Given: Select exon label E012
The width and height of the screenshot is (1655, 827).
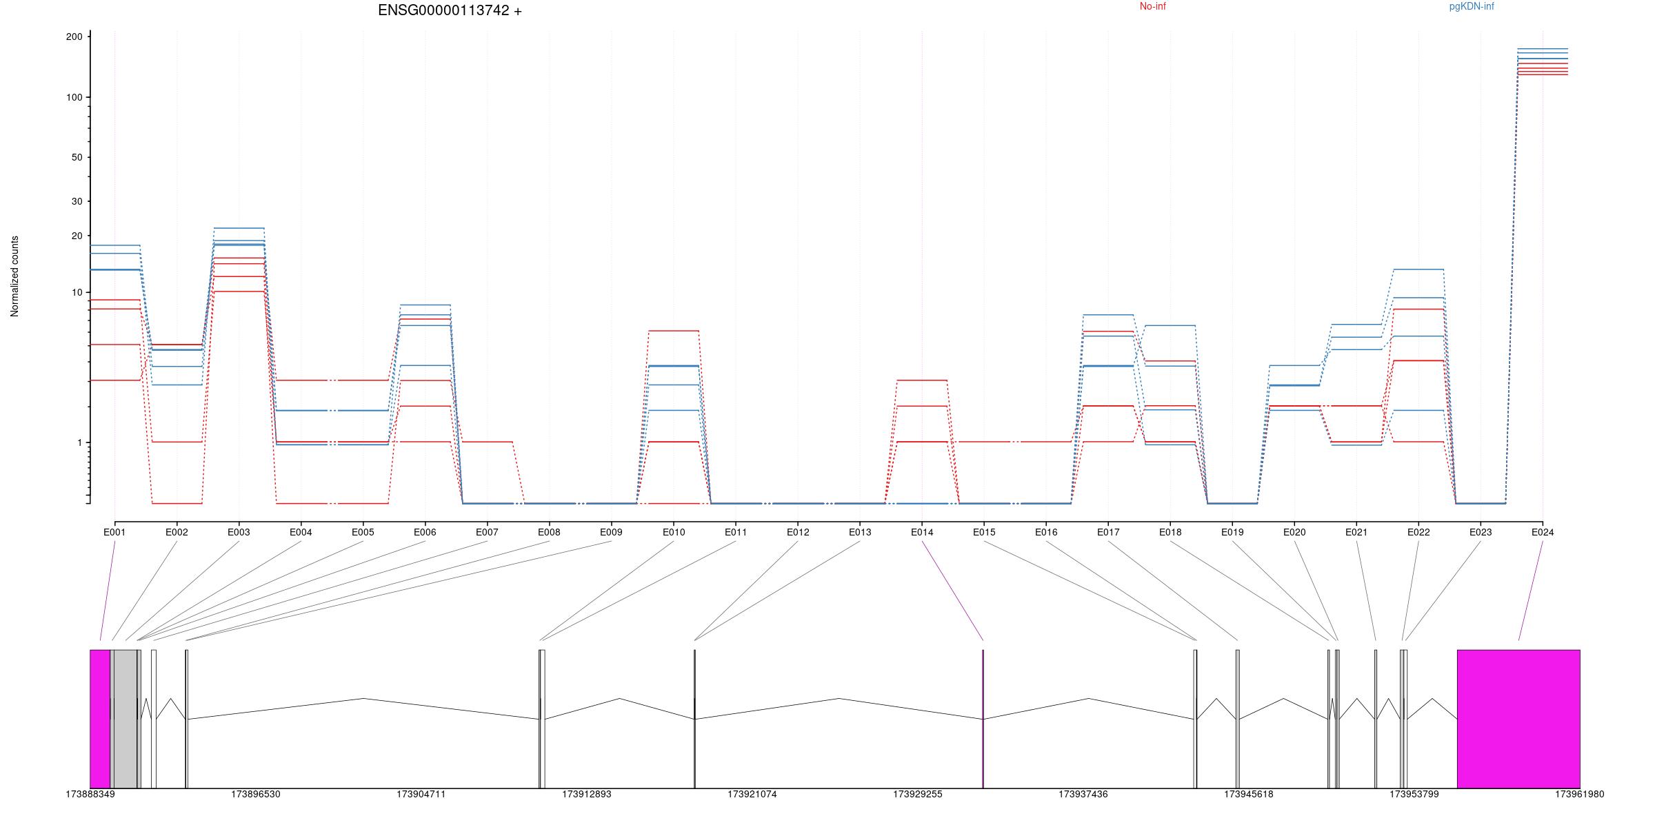Looking at the screenshot, I should pyautogui.click(x=798, y=532).
